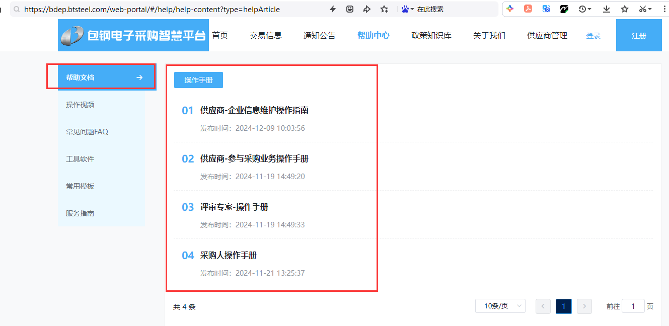Open the 政策知识库 navigation item
The image size is (669, 326).
pos(431,35)
